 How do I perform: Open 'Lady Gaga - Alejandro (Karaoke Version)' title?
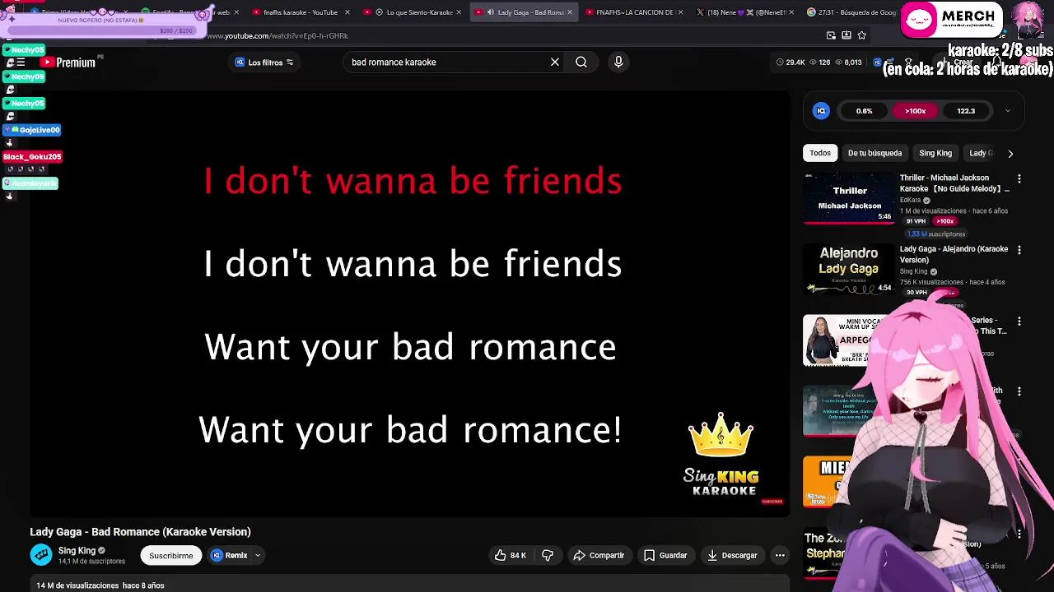click(954, 254)
